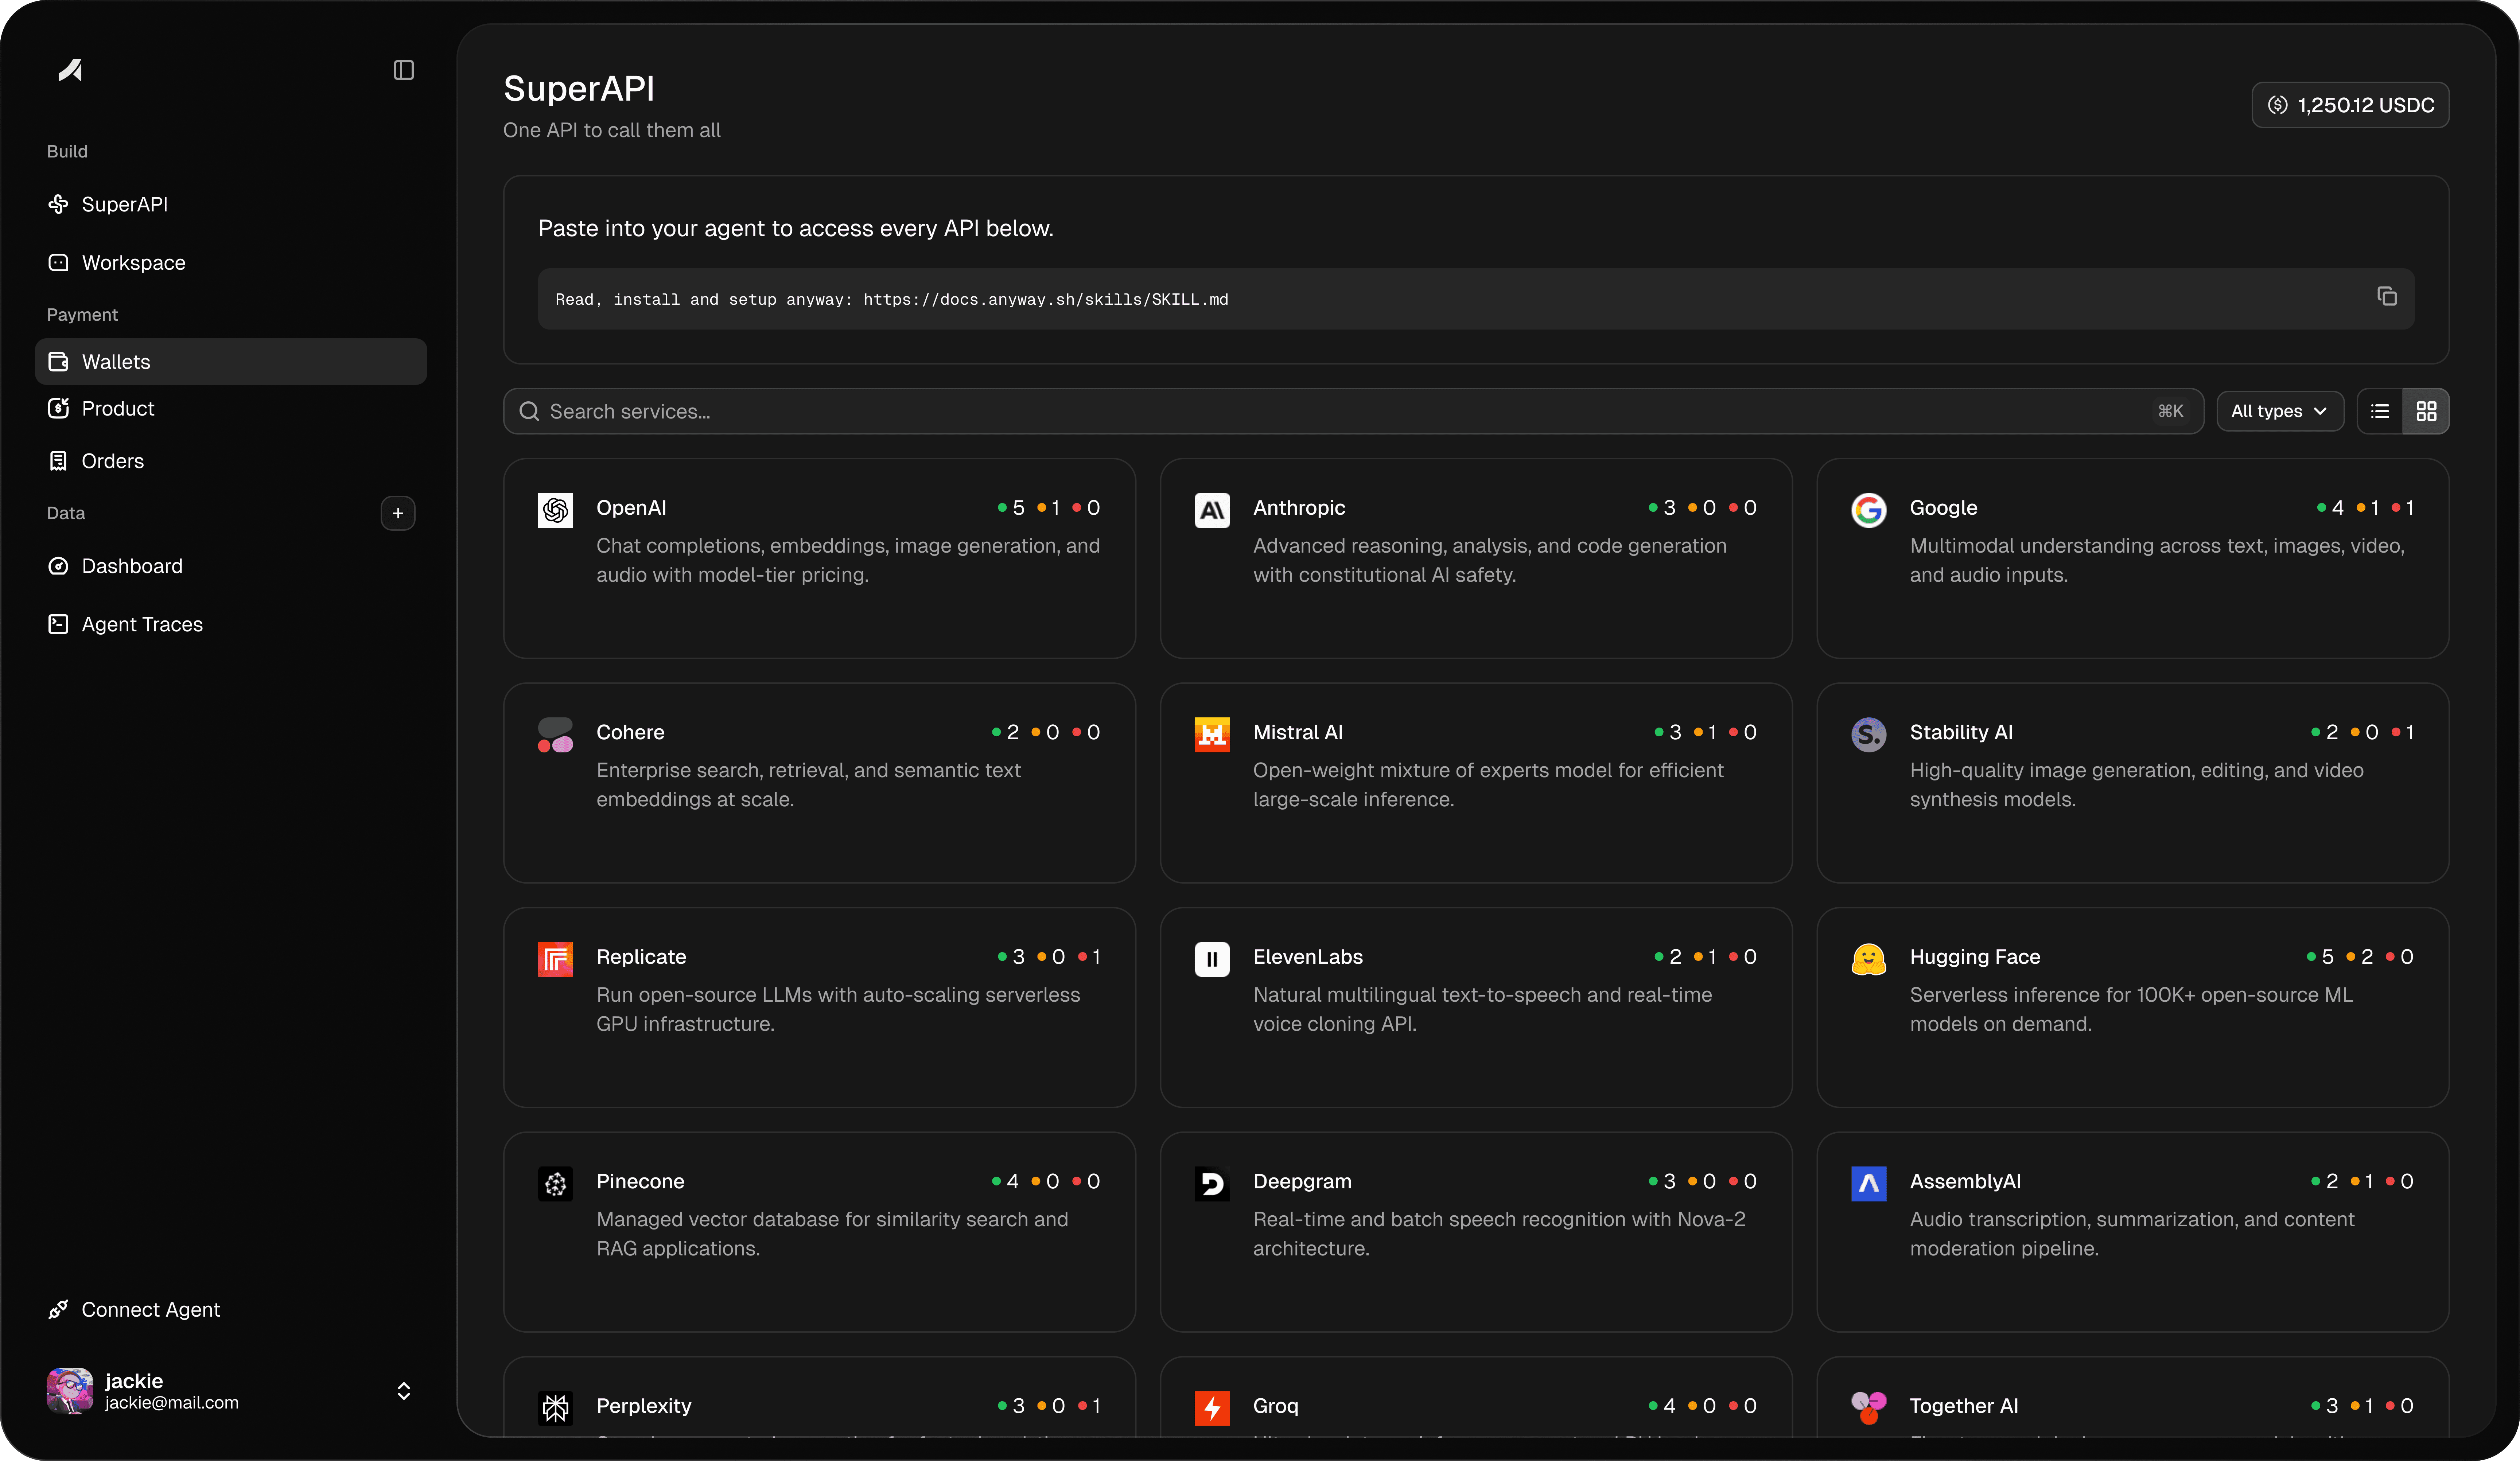Click the Anthropic logo icon

(1212, 510)
